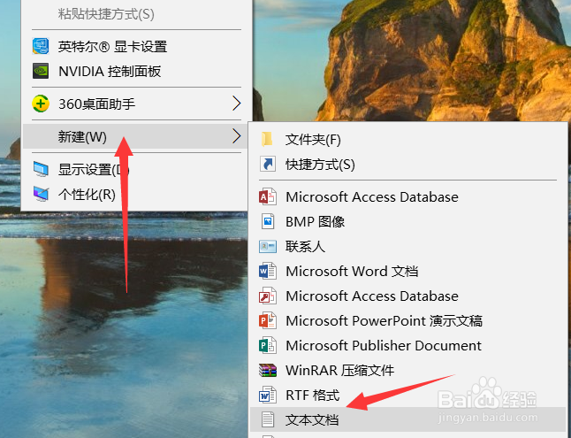Image resolution: width=571 pixels, height=438 pixels.
Task: Click the Word document icon
Action: click(268, 272)
